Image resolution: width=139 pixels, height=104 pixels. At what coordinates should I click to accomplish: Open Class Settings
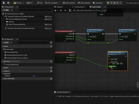(x=69, y=3)
